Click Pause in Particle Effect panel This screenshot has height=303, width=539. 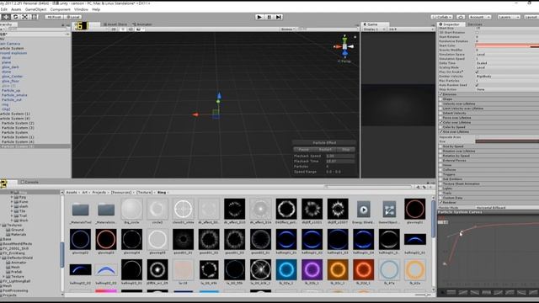tap(303, 150)
